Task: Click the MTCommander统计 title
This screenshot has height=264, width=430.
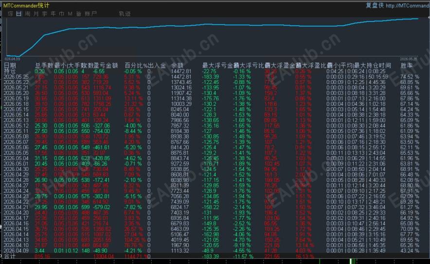Action: (x=26, y=5)
